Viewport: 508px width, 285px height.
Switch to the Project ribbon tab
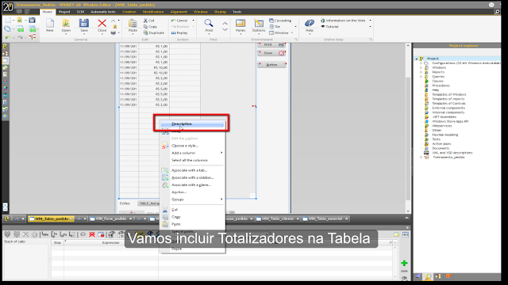[x=64, y=12]
